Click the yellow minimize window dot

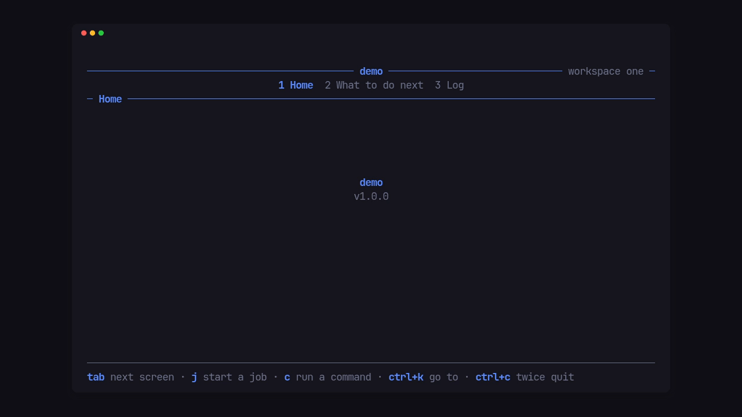coord(92,33)
